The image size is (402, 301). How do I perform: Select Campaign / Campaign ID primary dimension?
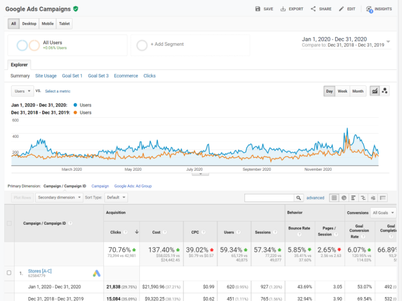[x=65, y=186]
